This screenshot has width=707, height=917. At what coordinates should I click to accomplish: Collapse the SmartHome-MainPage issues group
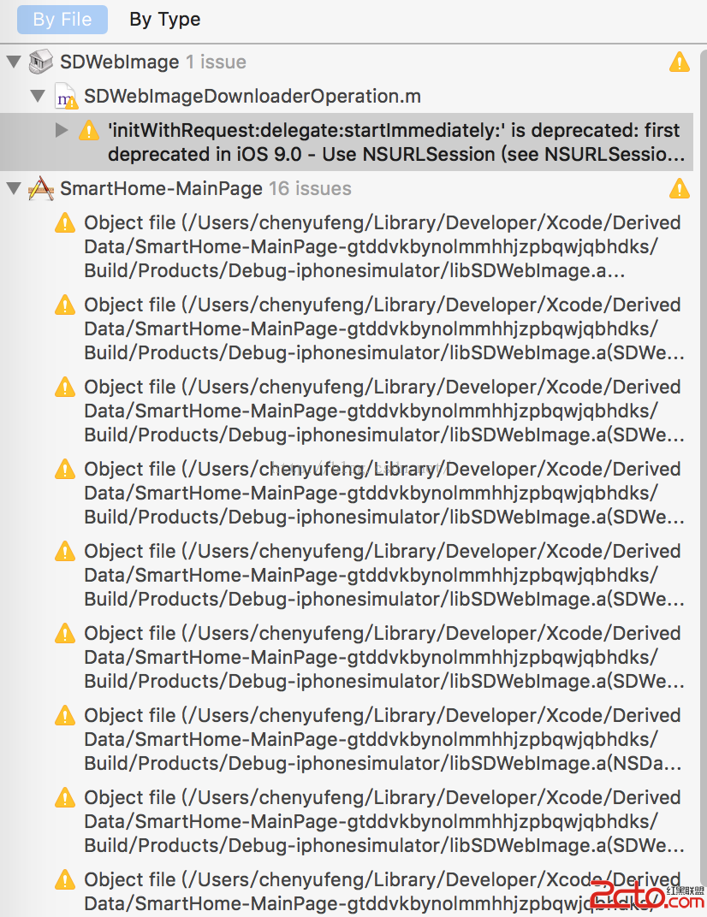(x=14, y=188)
